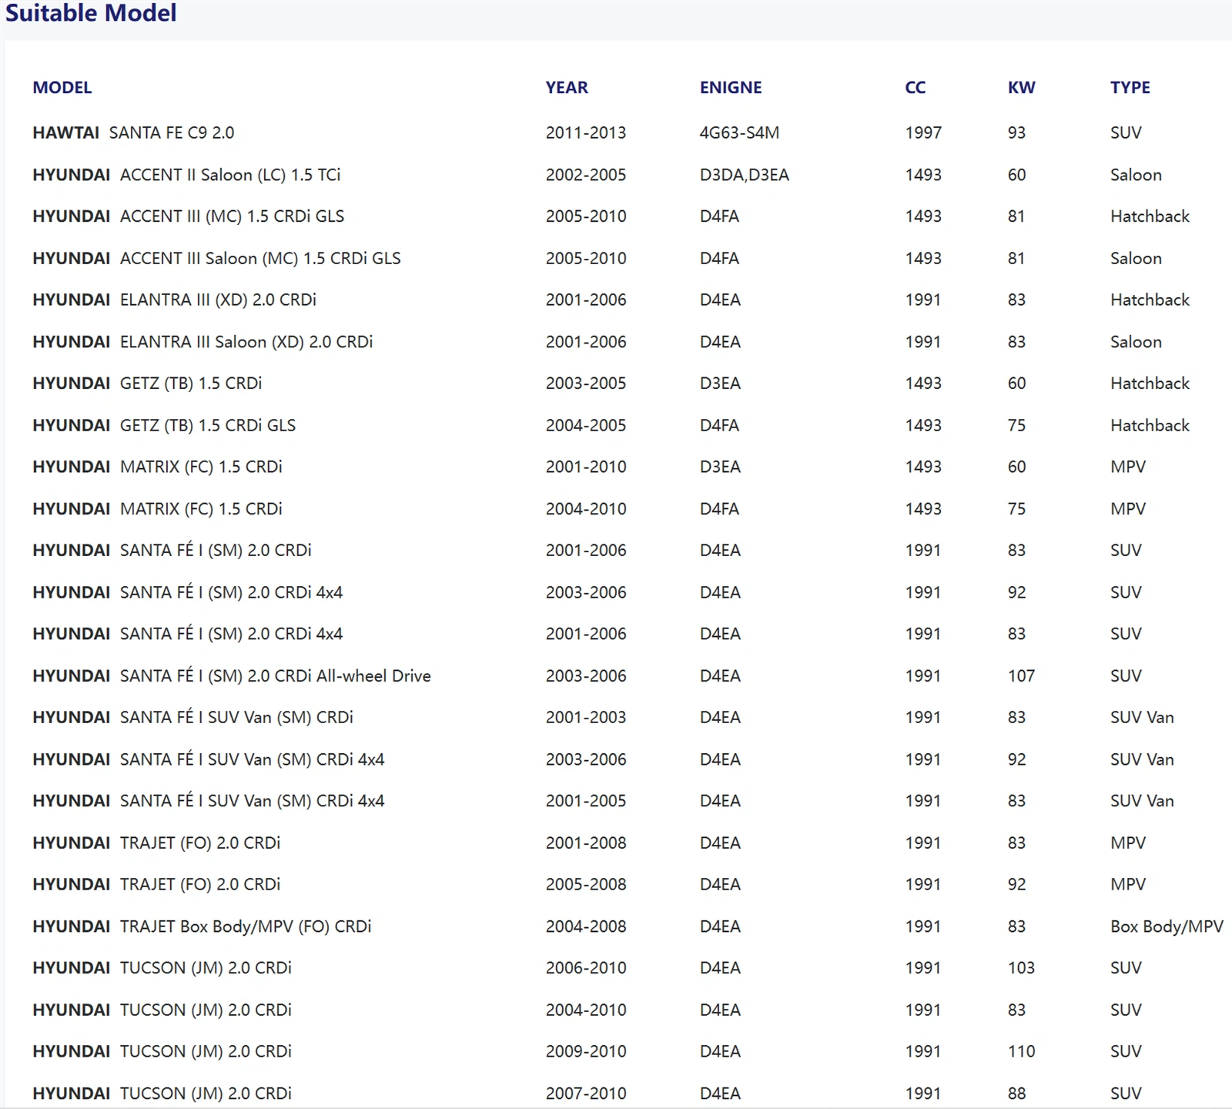
Task: Click KW value 107
Action: (x=1021, y=675)
